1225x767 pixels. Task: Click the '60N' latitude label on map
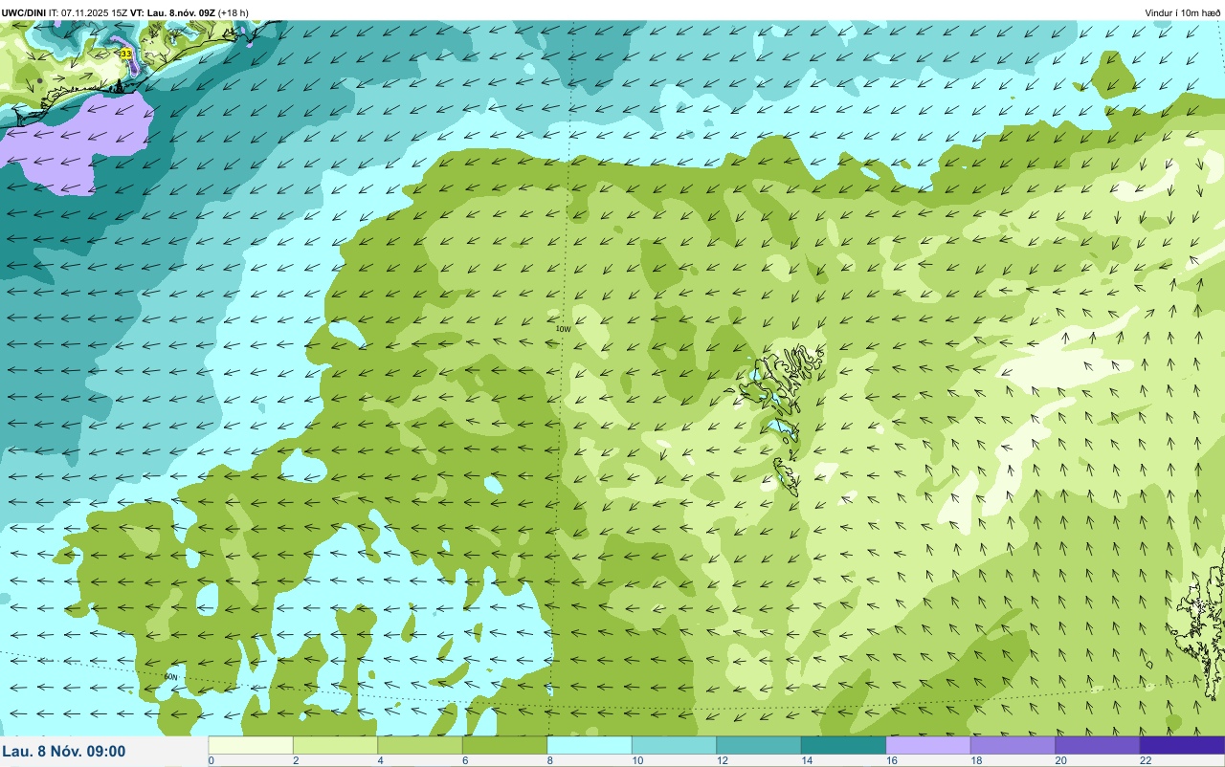pos(171,676)
